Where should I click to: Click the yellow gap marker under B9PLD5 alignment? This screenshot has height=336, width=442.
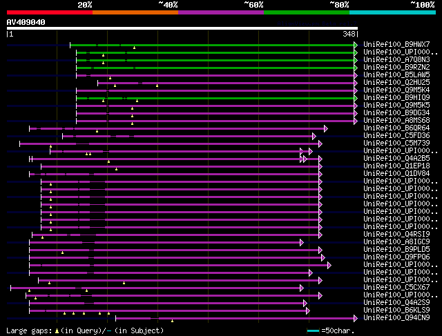62,253
